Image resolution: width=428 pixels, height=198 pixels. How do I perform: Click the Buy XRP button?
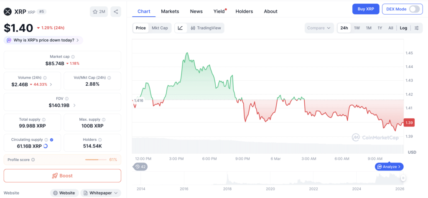[x=366, y=9]
